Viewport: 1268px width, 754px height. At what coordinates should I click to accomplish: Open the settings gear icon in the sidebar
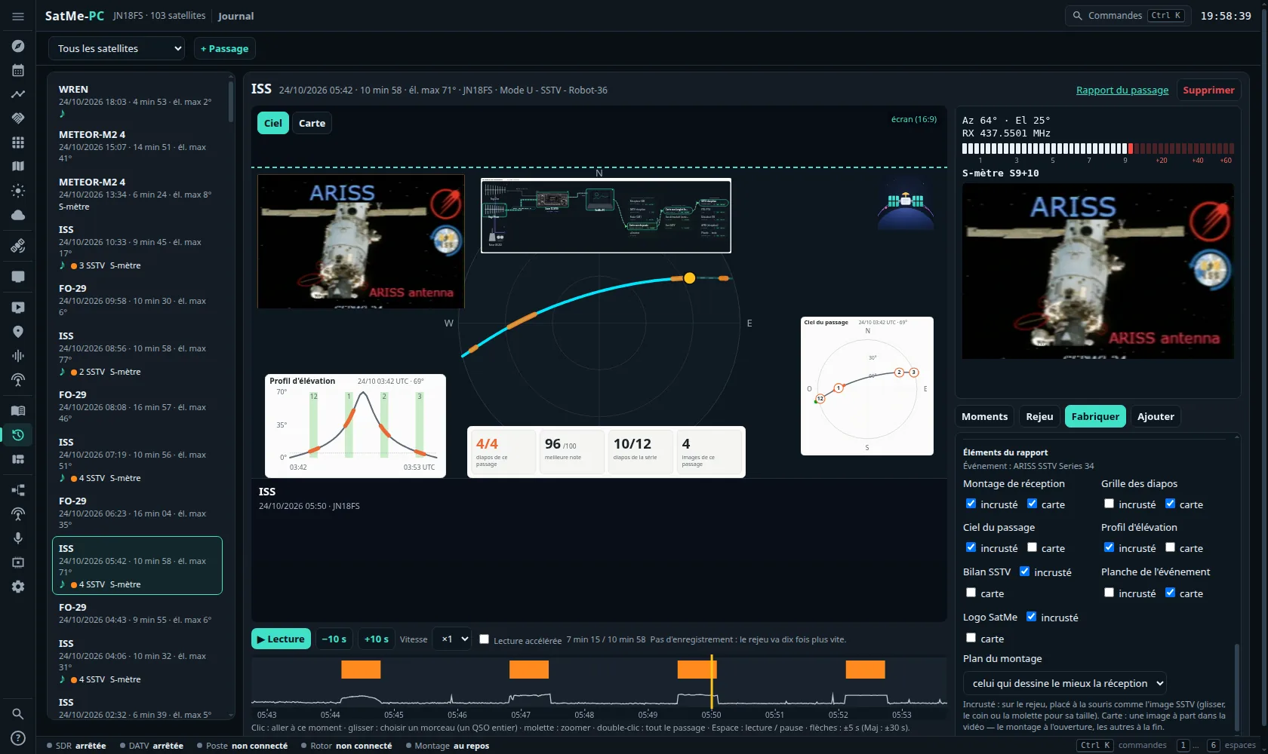(18, 587)
